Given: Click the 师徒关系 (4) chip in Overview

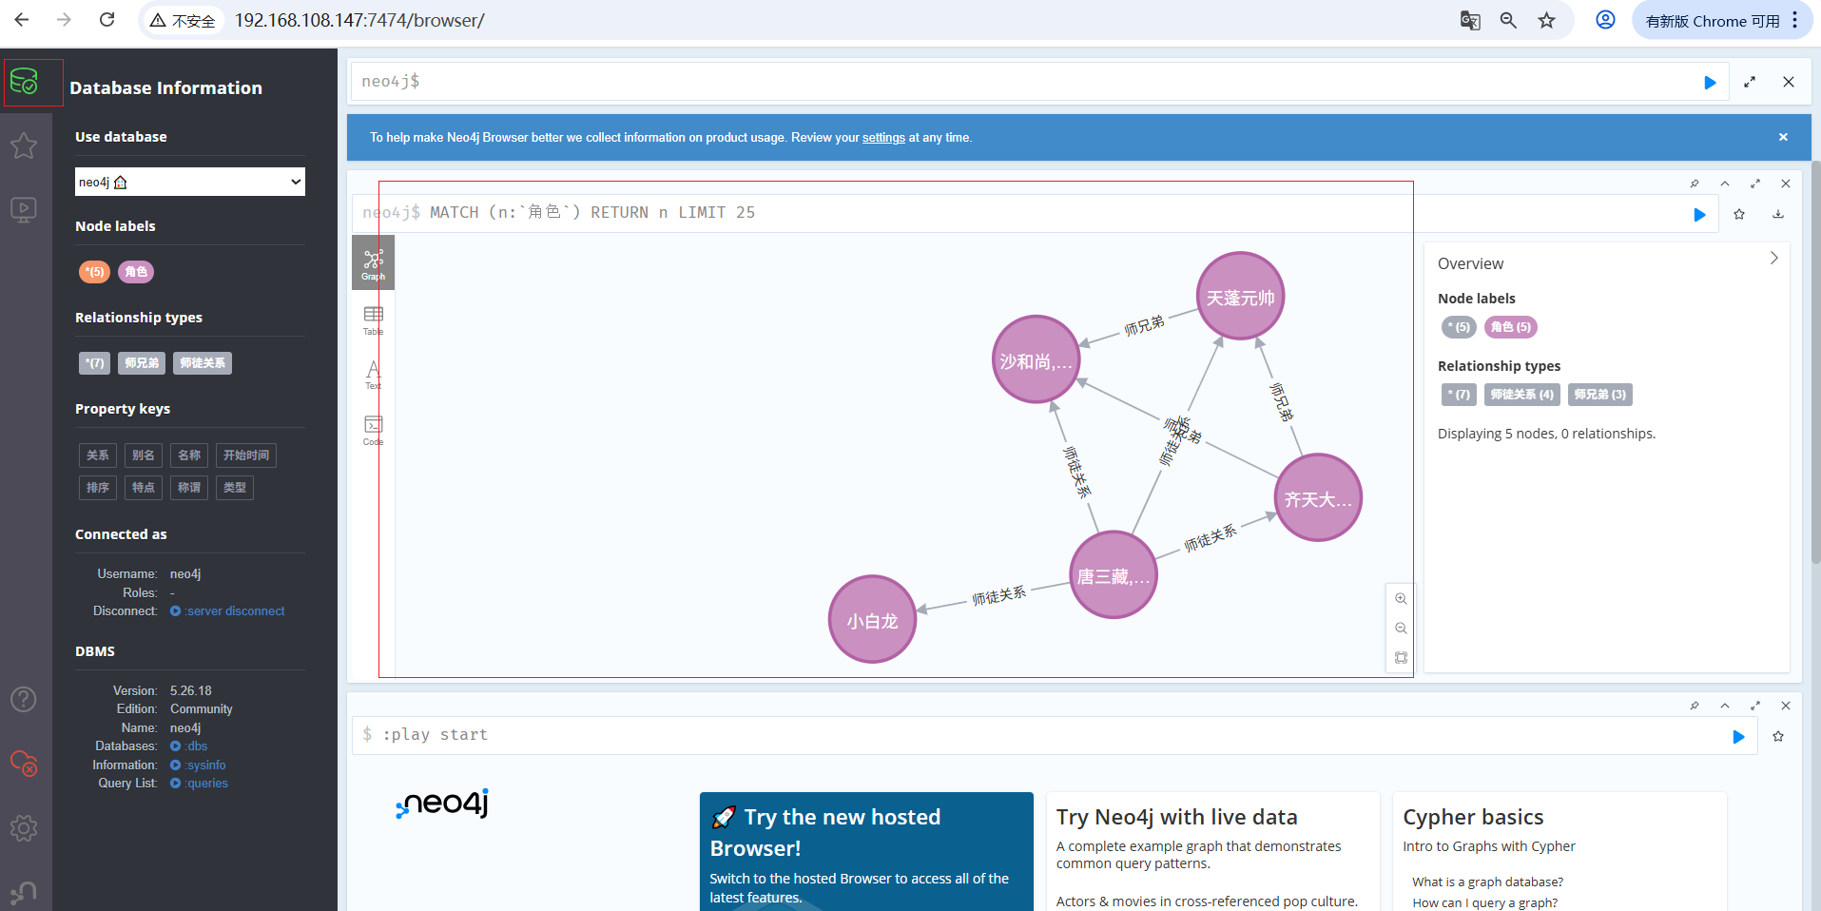Looking at the screenshot, I should pos(1522,395).
